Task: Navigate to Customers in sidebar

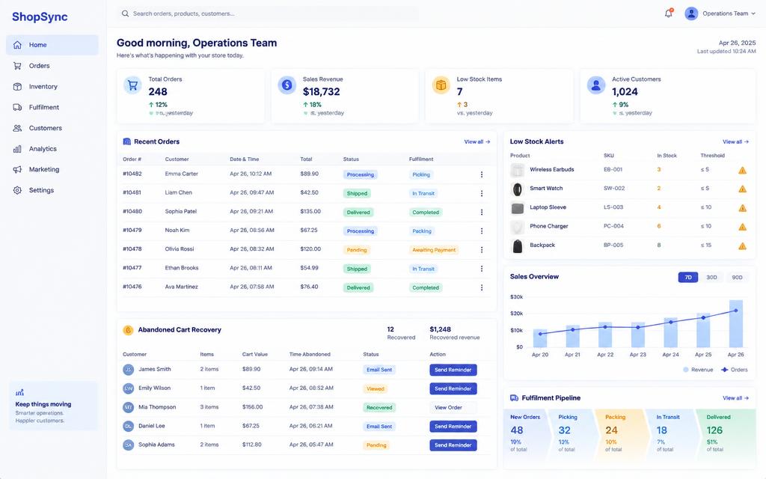Action: point(52,128)
